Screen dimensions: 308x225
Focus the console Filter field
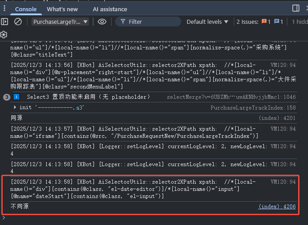click(x=148, y=22)
